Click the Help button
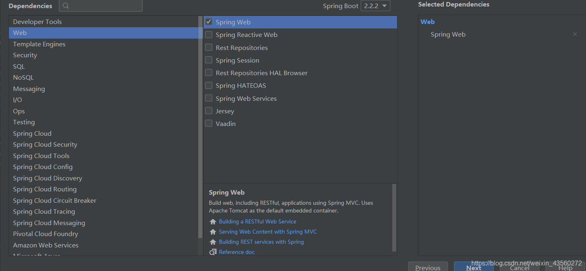The height and width of the screenshot is (271, 586). point(565,267)
